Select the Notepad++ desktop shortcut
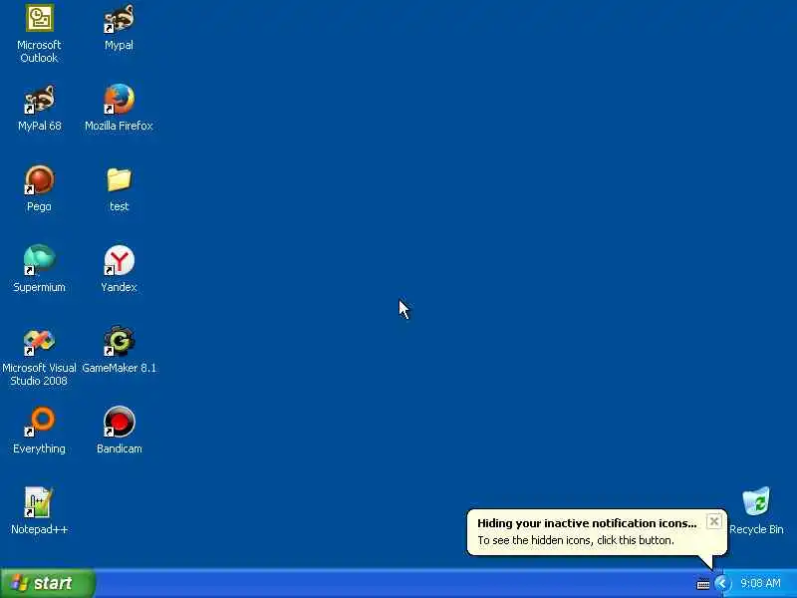 [x=39, y=502]
